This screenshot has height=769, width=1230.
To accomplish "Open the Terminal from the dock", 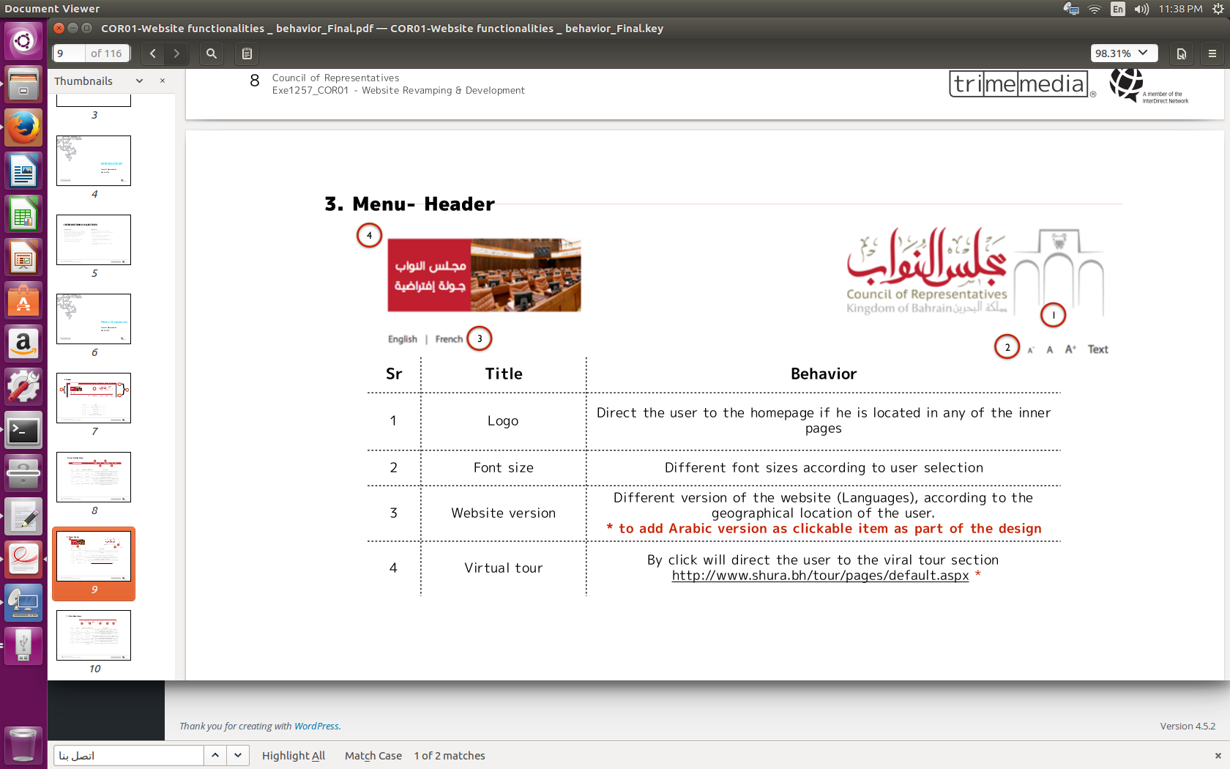I will (23, 431).
